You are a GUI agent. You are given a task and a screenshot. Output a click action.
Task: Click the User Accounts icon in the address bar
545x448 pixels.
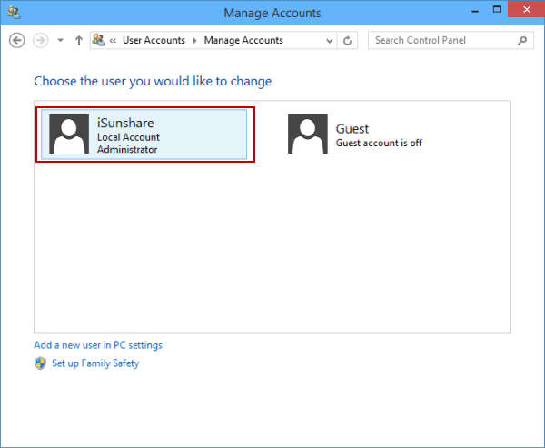(x=99, y=41)
